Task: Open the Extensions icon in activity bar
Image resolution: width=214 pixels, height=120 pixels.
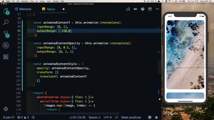Action: [x=6, y=57]
